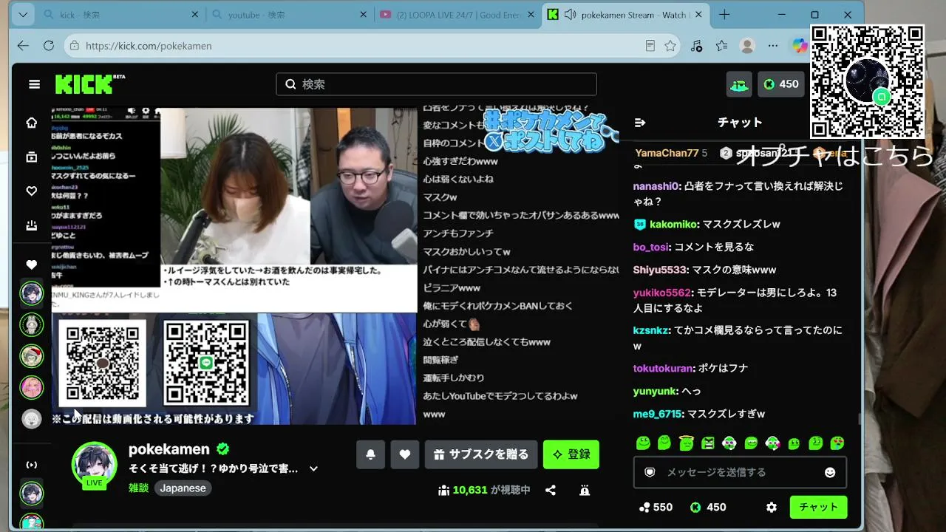Click the 450 Kick balance below chat
The height and width of the screenshot is (532, 946).
click(708, 508)
